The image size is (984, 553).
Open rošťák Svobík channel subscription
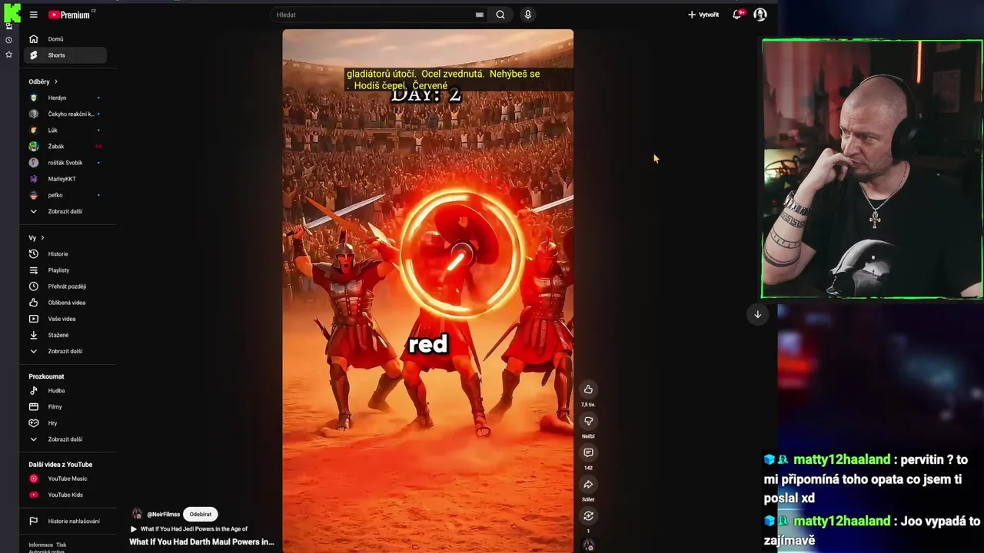tap(65, 163)
